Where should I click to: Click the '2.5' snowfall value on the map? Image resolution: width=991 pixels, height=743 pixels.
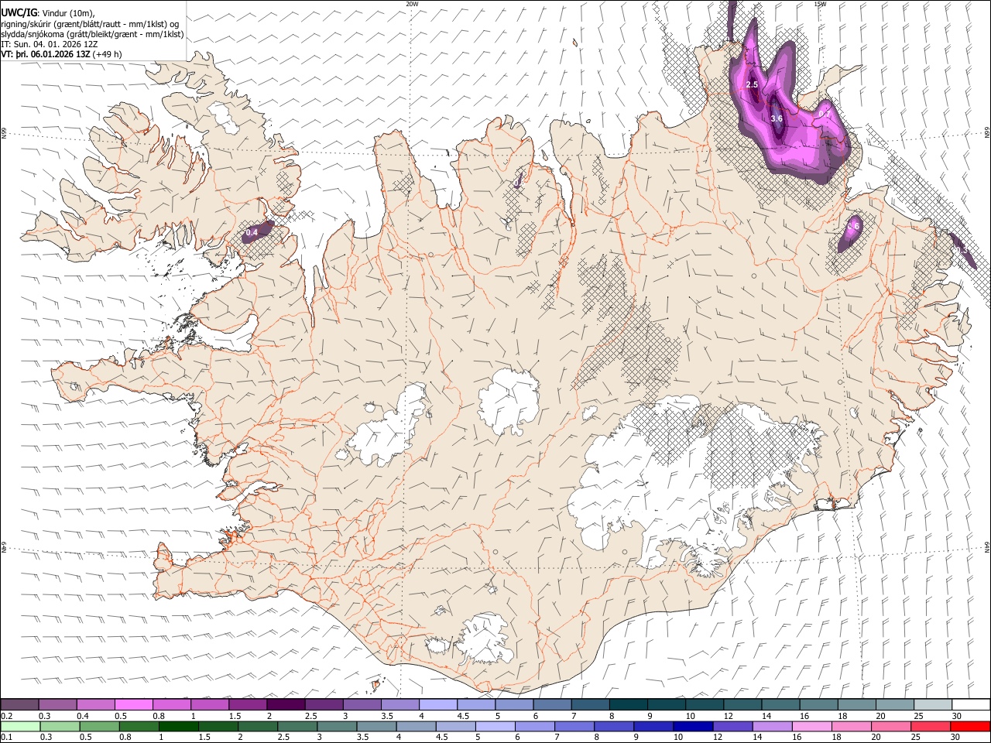752,85
